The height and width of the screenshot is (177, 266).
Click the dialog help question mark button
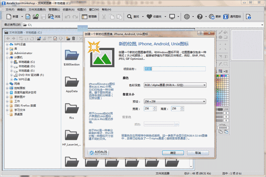point(201,33)
